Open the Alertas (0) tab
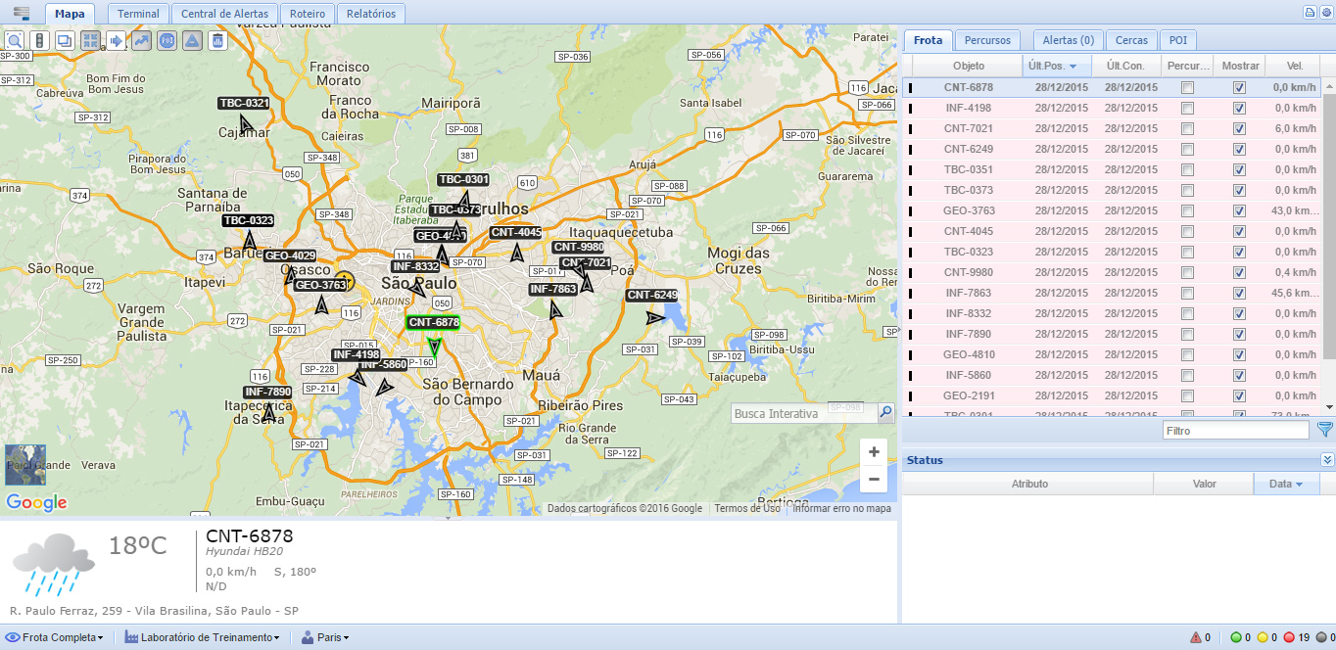 tap(1069, 40)
